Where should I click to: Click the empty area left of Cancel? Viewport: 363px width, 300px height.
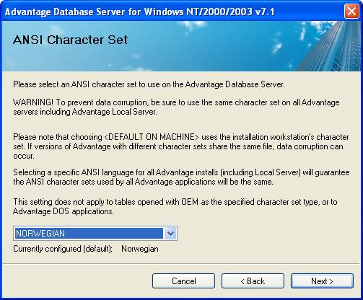pyautogui.click(x=77, y=281)
